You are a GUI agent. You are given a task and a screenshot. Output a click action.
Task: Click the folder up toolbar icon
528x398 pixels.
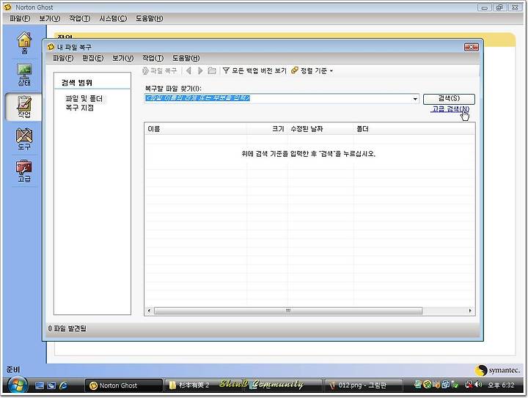pos(212,70)
